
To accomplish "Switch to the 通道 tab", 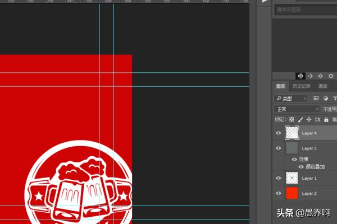I will (322, 86).
